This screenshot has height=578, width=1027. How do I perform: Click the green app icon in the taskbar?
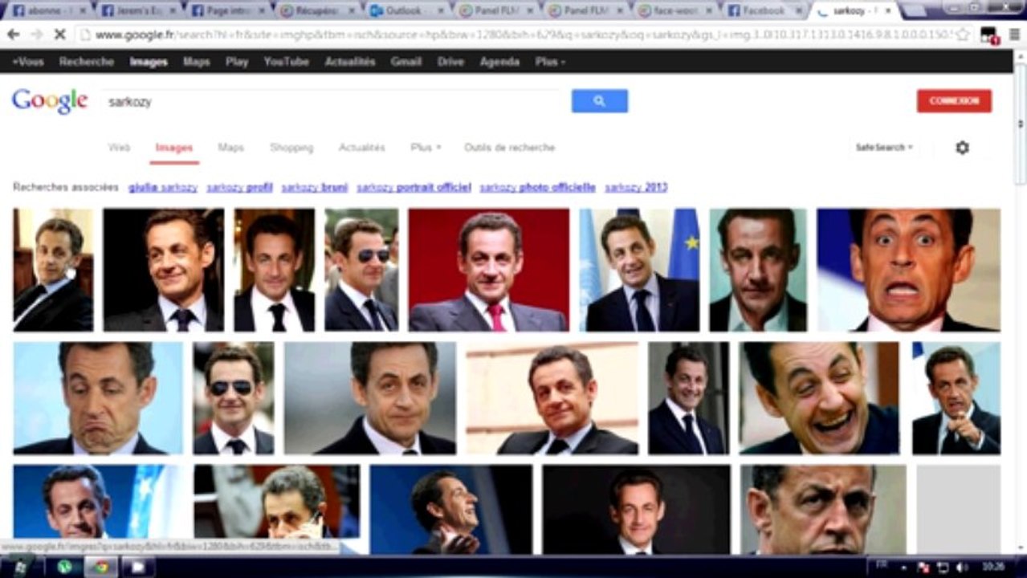pos(64,567)
